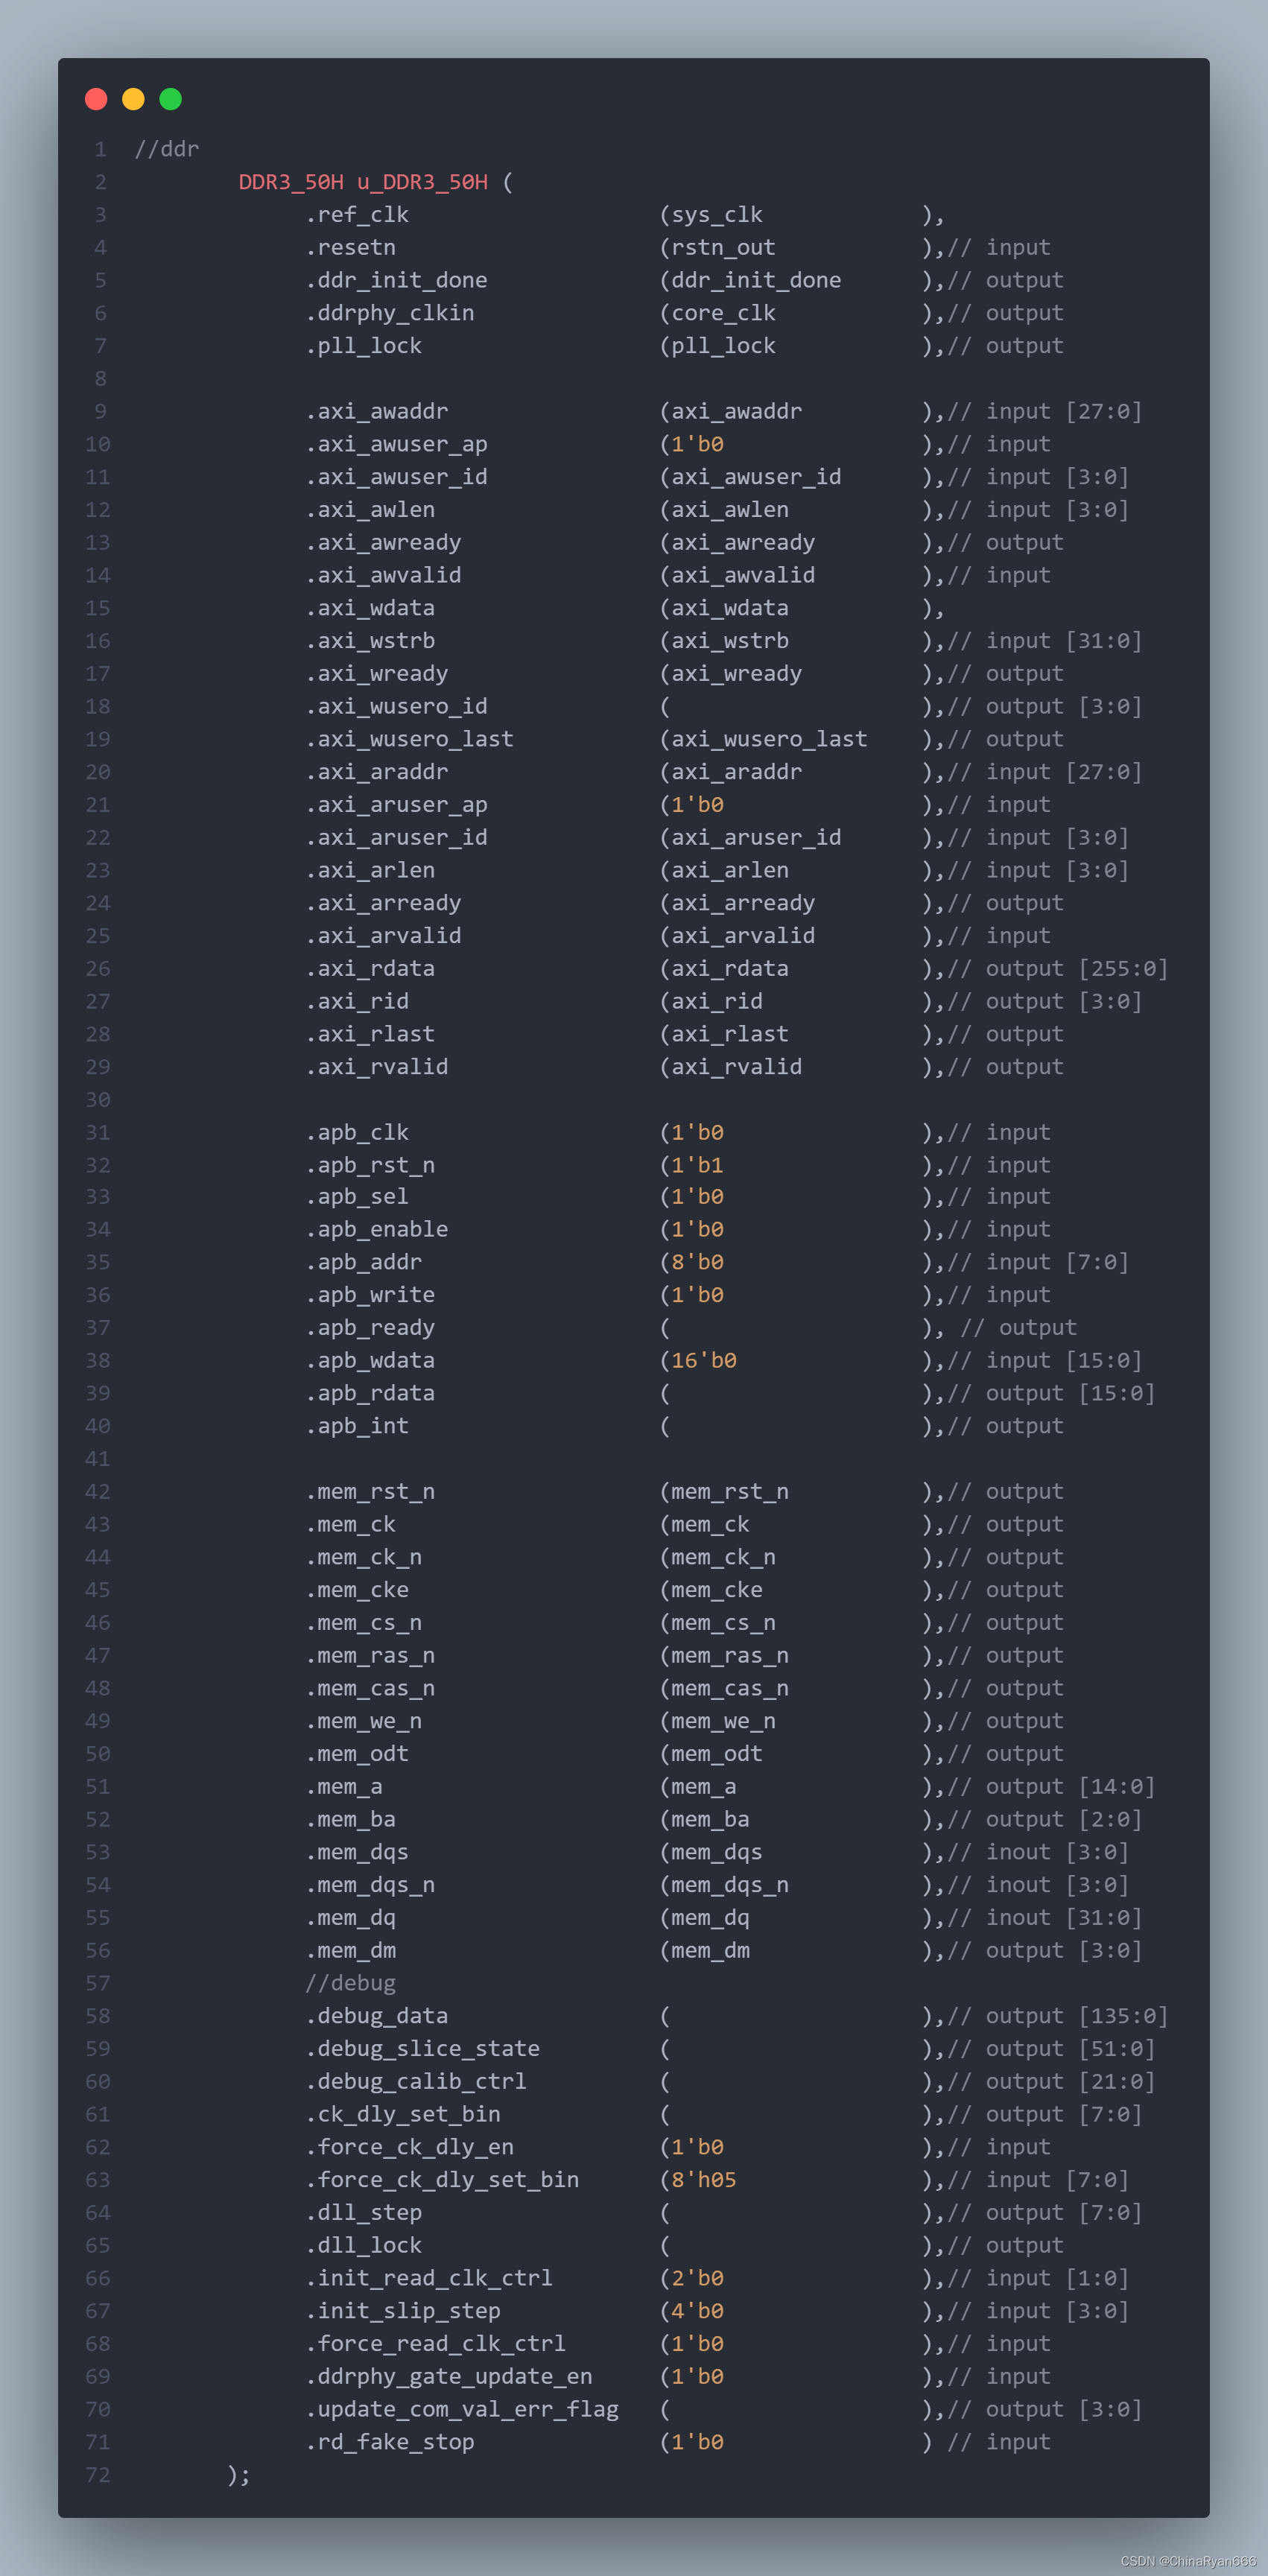Screen dimensions: 1268x2576
Task: Click '1'b1' value of apb_rst_n
Action: pos(697,1166)
